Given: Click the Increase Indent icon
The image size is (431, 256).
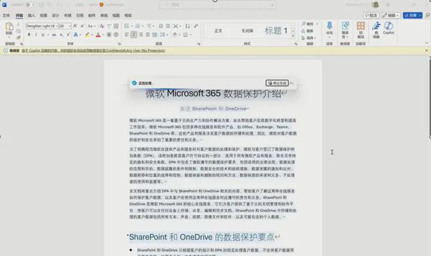Looking at the screenshot, I should (x=168, y=26).
